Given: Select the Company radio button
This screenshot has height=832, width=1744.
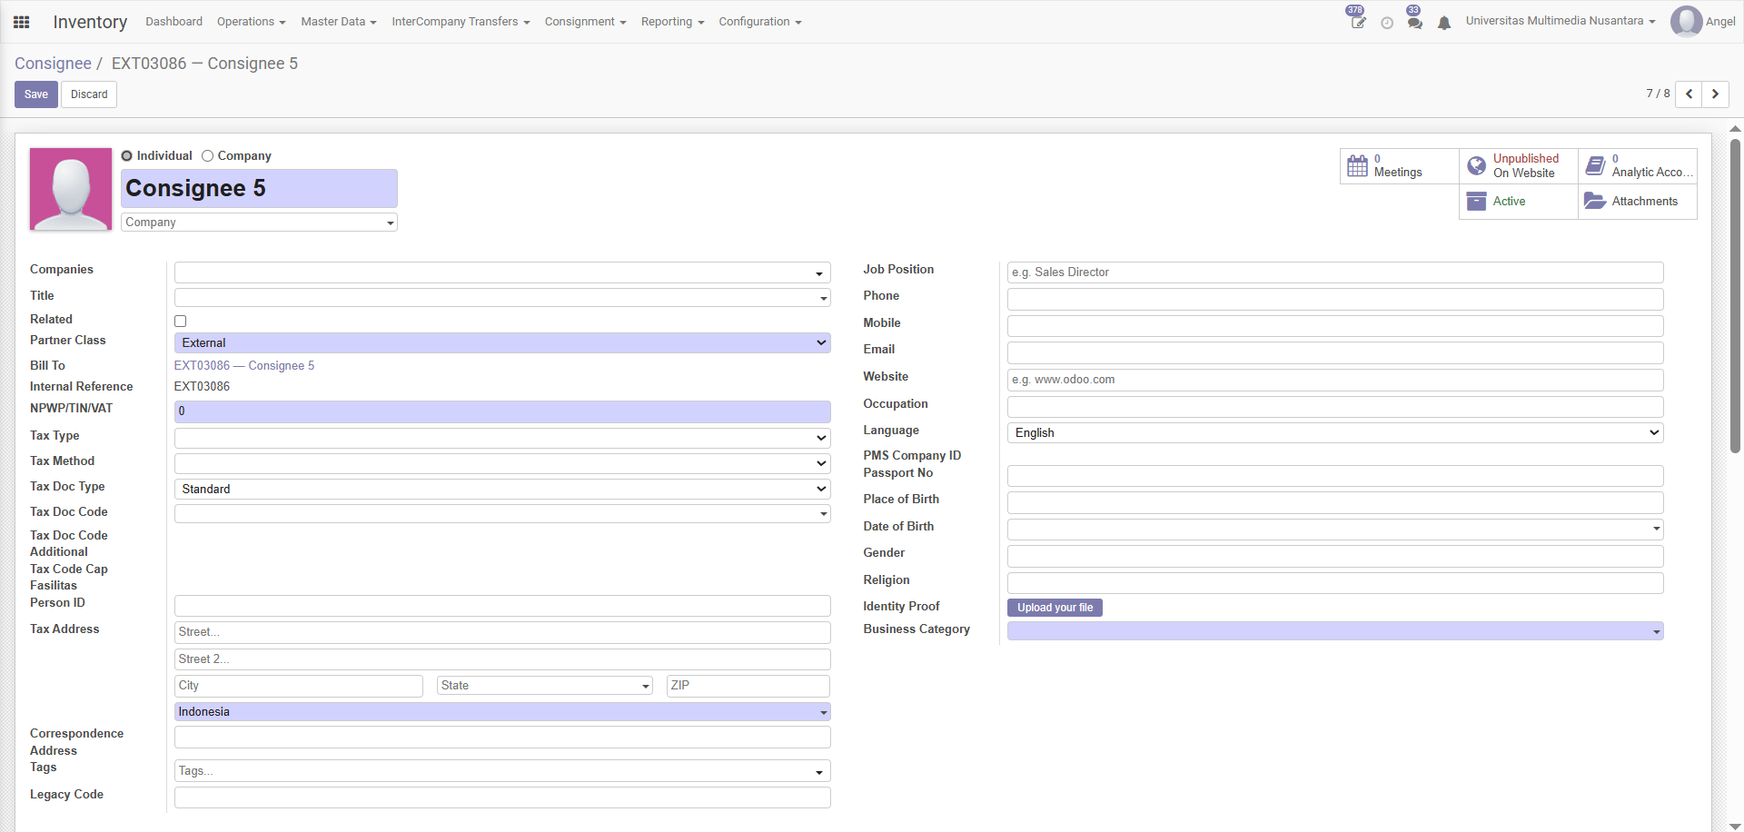Looking at the screenshot, I should (x=206, y=155).
